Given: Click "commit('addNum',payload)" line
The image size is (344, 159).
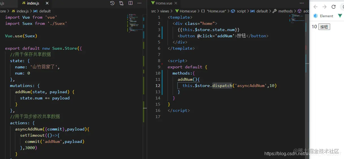Looking at the screenshot, I should tap(55, 141).
